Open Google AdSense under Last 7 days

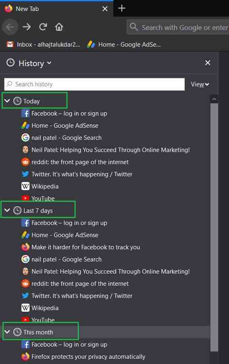coord(60,235)
